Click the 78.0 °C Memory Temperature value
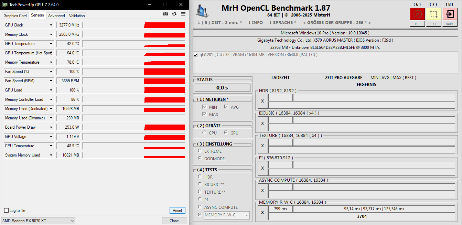The image size is (462, 225). click(x=68, y=62)
